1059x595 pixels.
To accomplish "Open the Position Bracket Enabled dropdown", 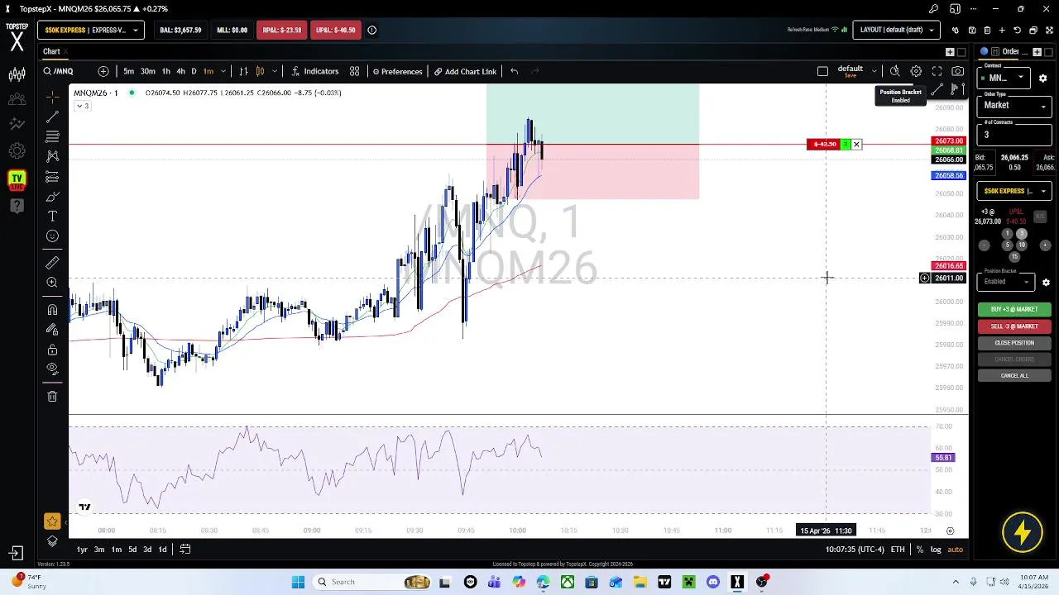I will [1006, 282].
